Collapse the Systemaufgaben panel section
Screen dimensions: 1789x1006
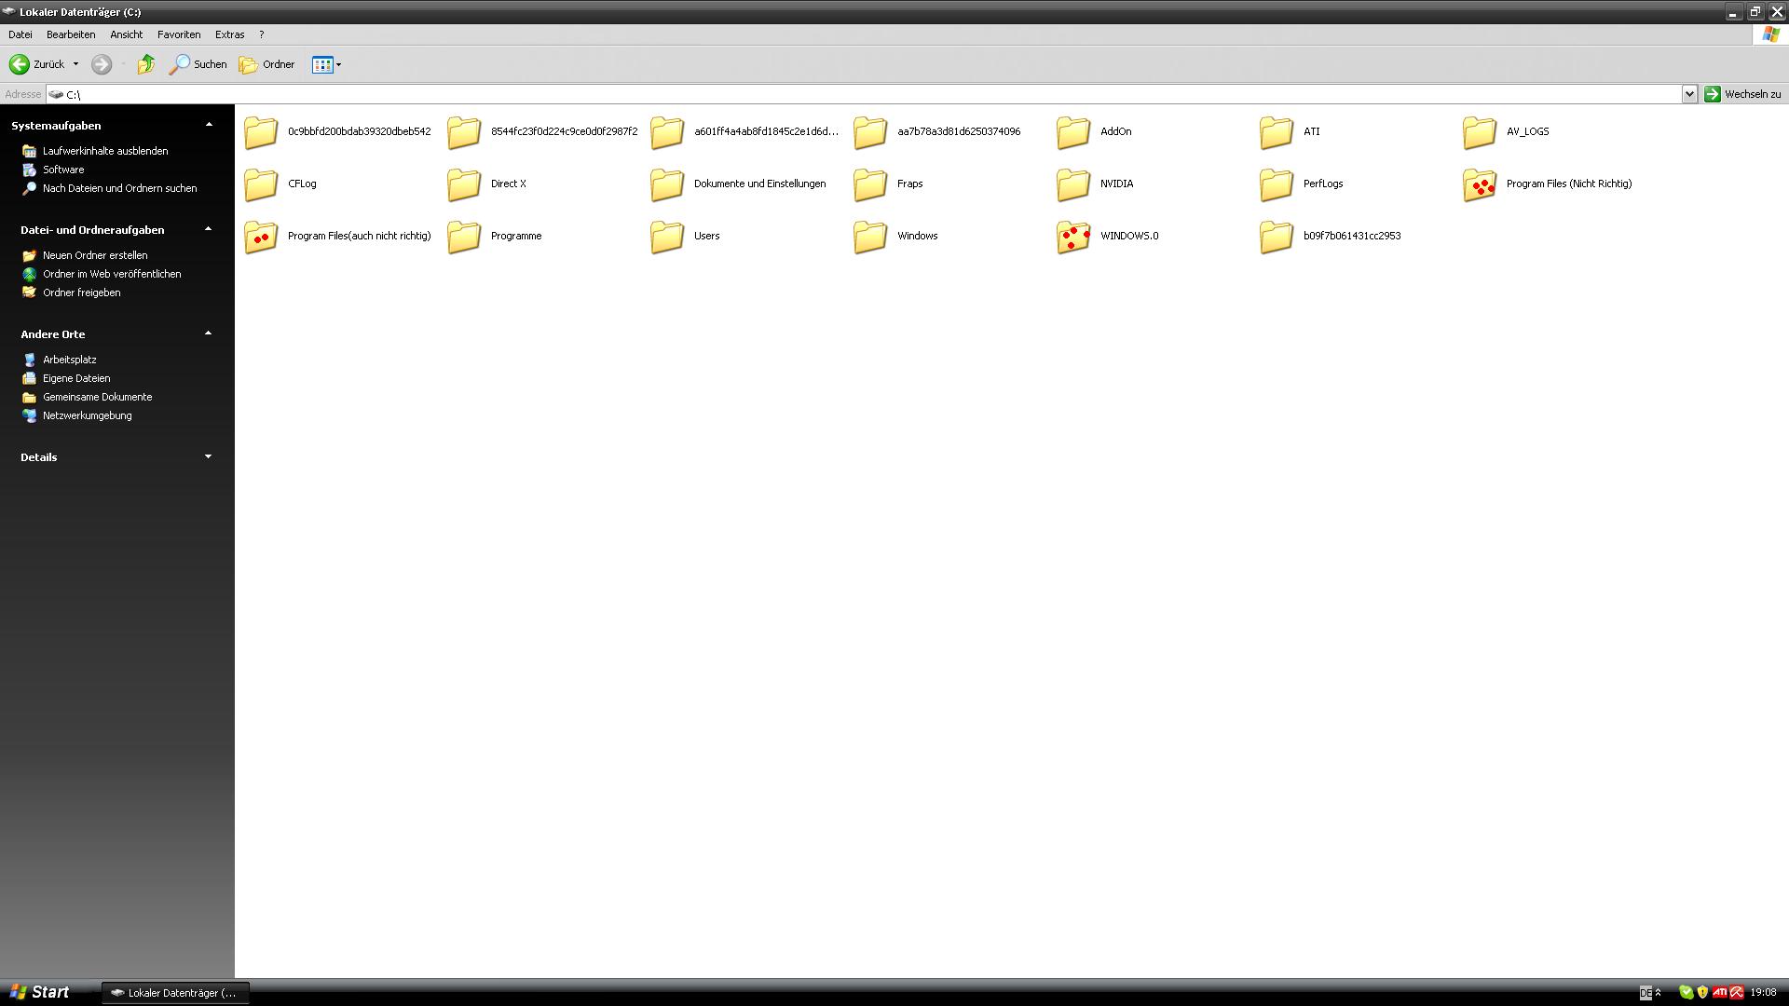pyautogui.click(x=209, y=125)
